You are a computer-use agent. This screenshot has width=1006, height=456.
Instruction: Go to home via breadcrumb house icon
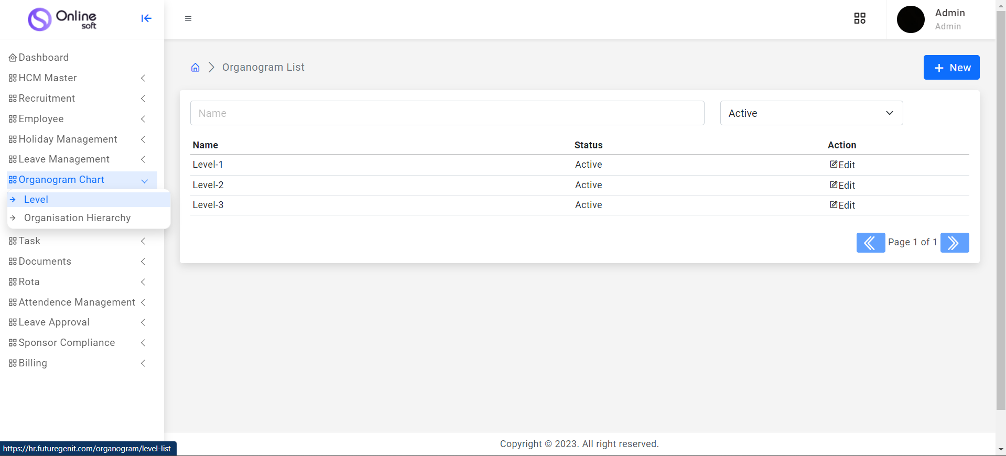pyautogui.click(x=196, y=68)
